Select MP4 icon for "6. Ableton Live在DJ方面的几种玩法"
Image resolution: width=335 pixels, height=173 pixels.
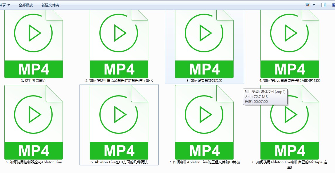(119, 122)
